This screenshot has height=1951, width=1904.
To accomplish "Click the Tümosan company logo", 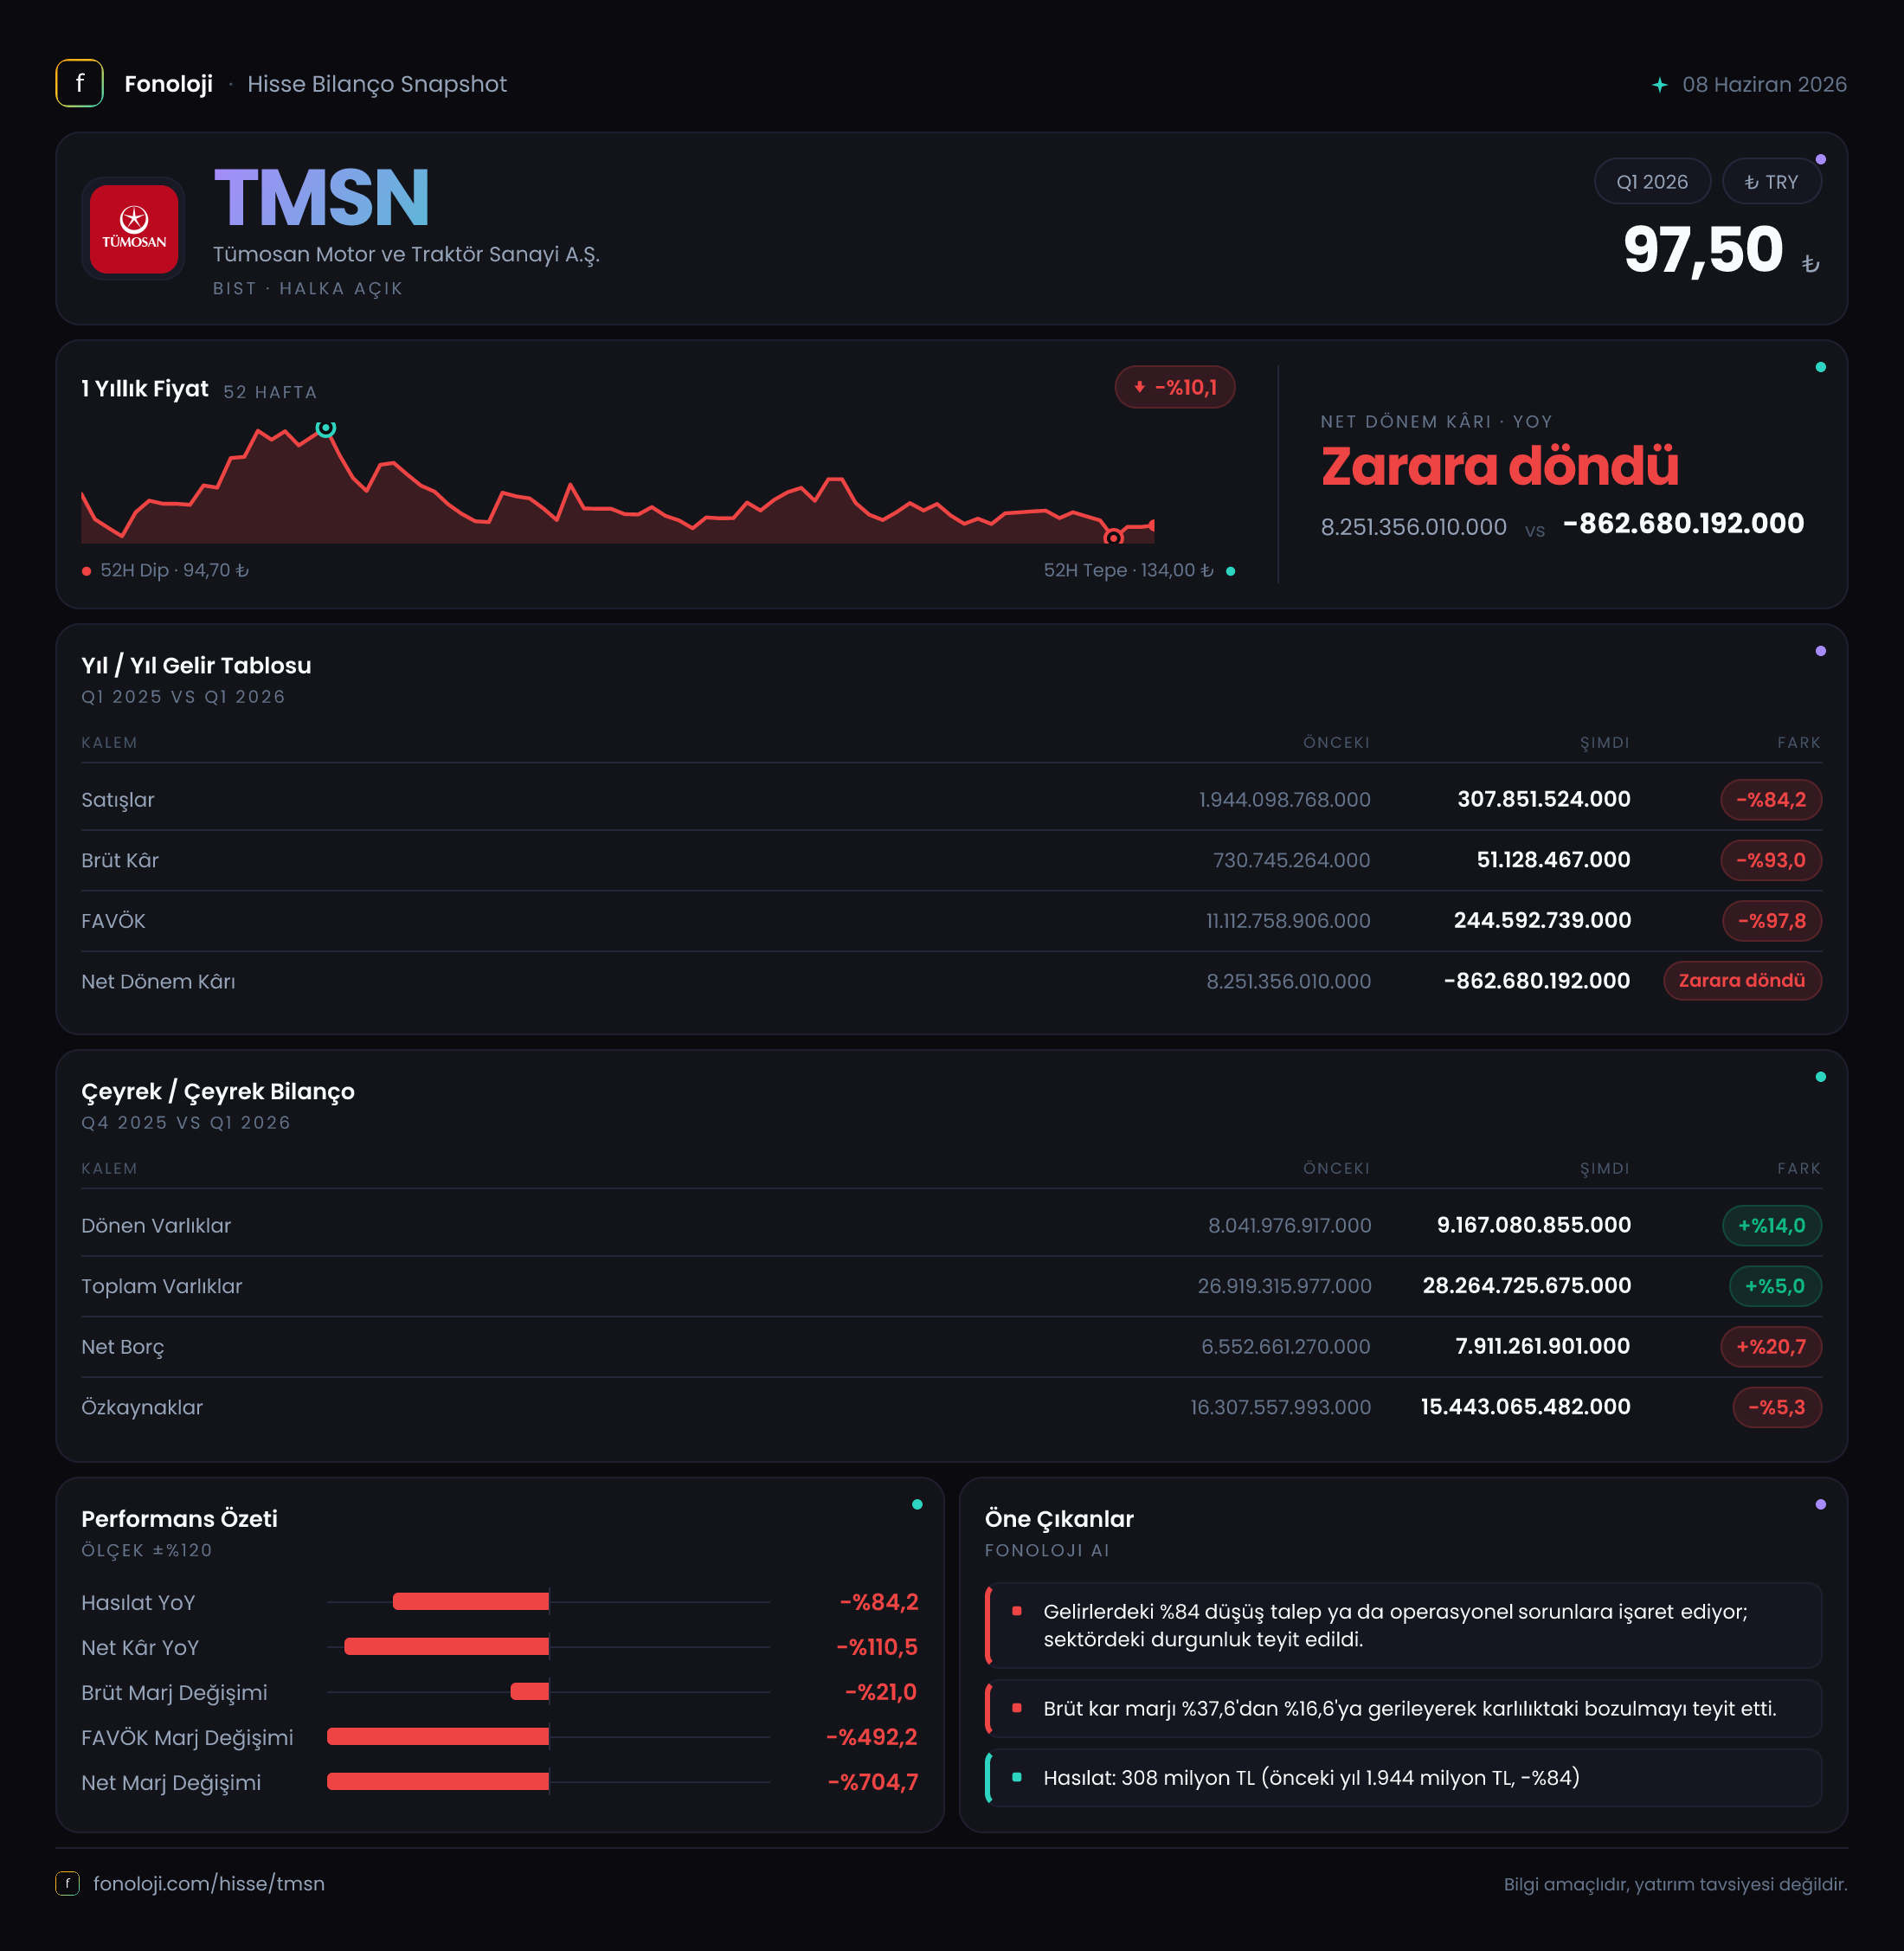I will (134, 229).
